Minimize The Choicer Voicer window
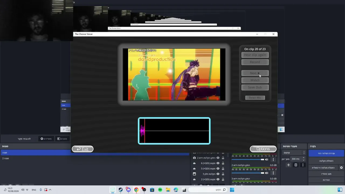 tap(257, 34)
